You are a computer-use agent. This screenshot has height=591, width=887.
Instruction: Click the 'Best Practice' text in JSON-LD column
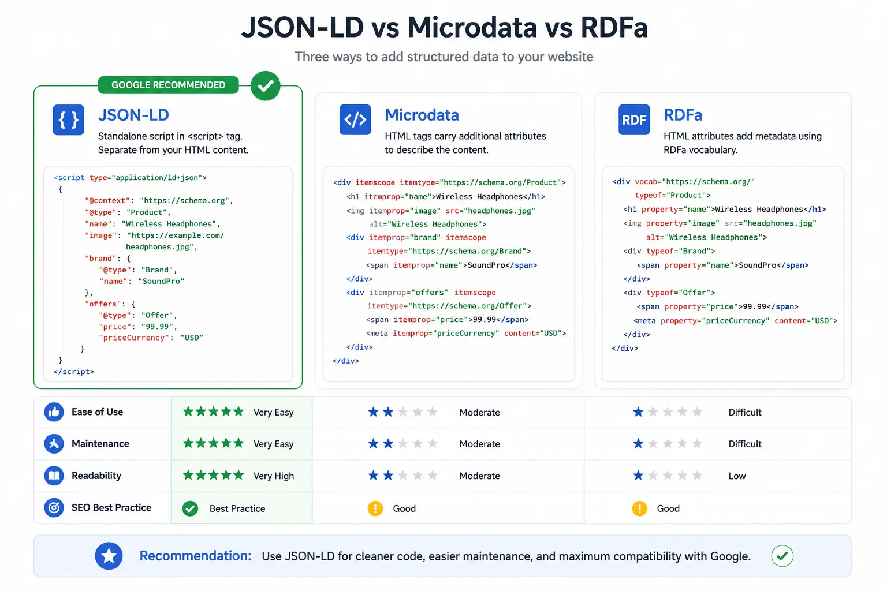tap(237, 508)
